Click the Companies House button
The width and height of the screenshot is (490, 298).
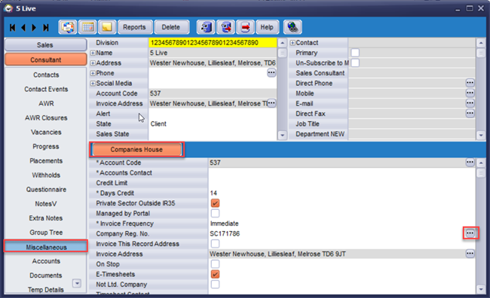136,150
